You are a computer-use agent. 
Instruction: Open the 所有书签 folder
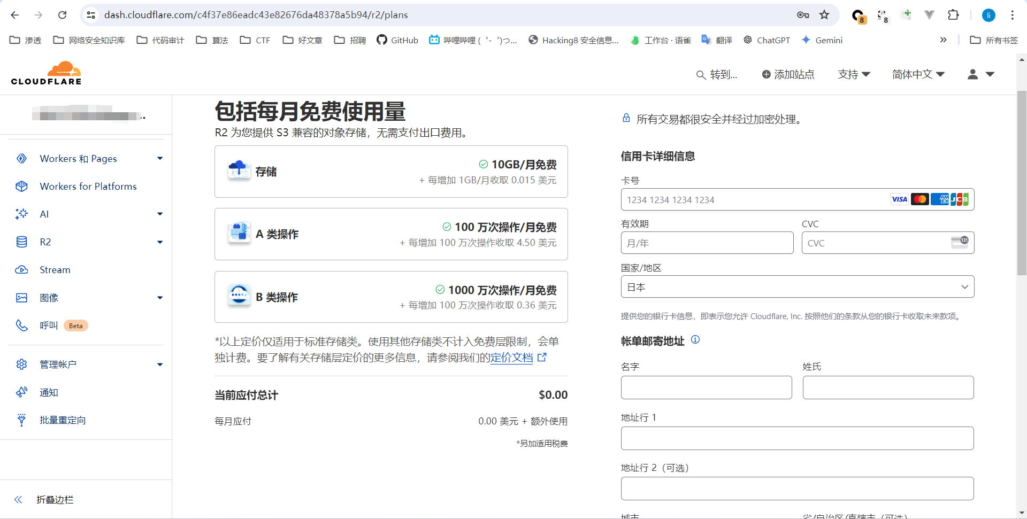[x=994, y=40]
